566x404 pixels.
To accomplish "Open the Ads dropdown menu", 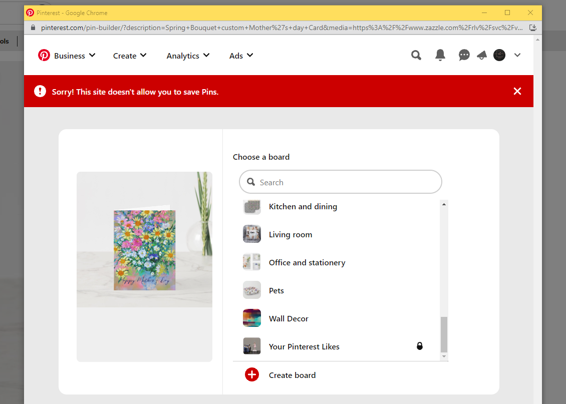I will coord(241,56).
